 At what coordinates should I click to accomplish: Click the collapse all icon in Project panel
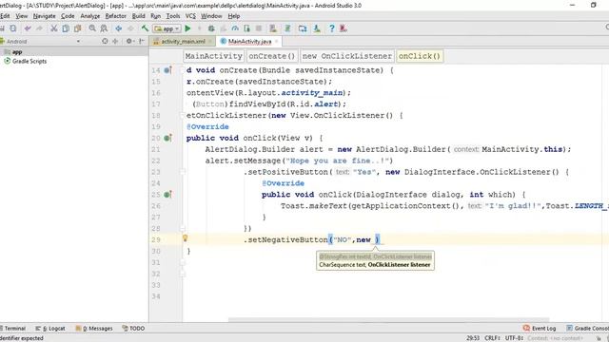(115, 41)
